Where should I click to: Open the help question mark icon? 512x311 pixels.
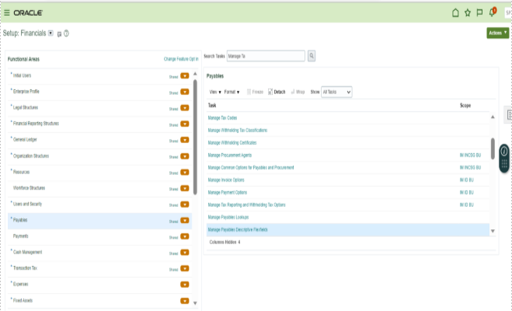[x=66, y=33]
